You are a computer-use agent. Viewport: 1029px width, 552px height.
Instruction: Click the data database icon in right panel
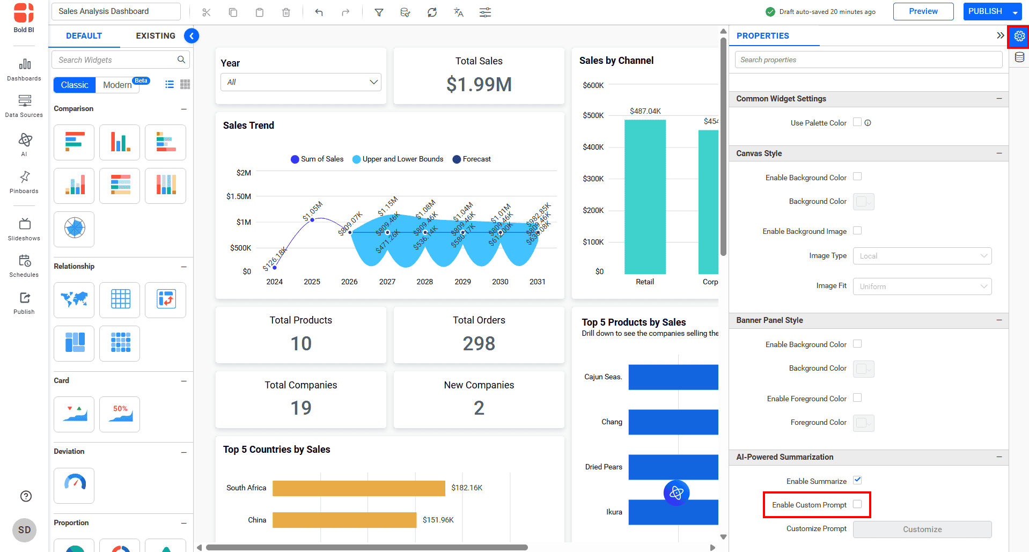tap(1019, 57)
